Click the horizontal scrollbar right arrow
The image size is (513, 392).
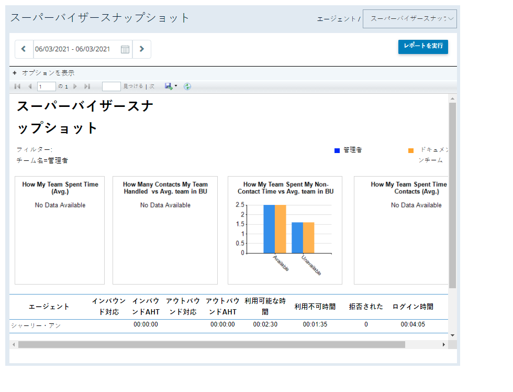(444, 344)
